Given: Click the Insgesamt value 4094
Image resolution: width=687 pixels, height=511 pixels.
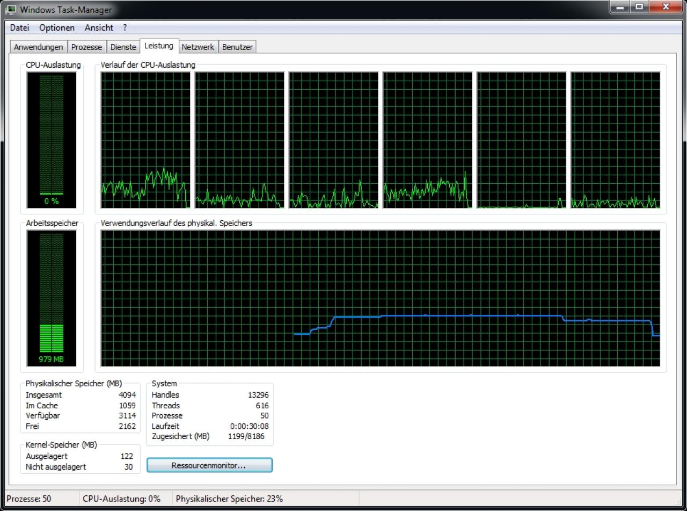Looking at the screenshot, I should point(127,395).
